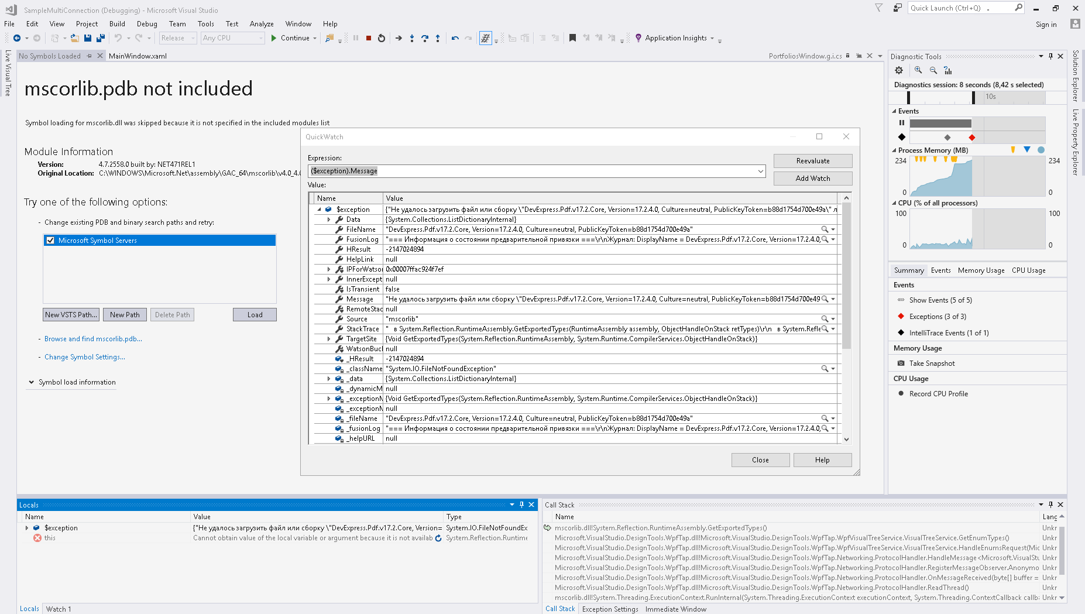This screenshot has height=614, width=1085.
Task: Click the Help button in QuickWatch
Action: pyautogui.click(x=822, y=460)
